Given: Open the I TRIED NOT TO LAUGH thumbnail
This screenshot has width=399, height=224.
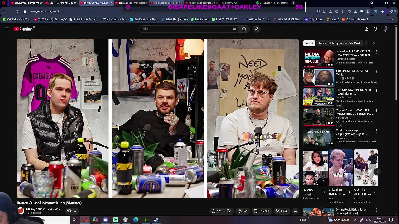Looking at the screenshot, I should tap(319, 77).
